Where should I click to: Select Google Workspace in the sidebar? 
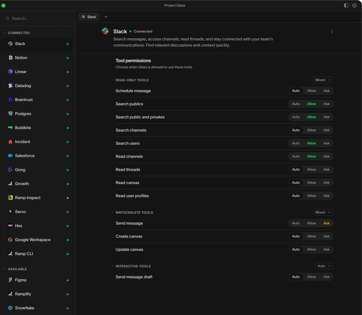[37, 240]
